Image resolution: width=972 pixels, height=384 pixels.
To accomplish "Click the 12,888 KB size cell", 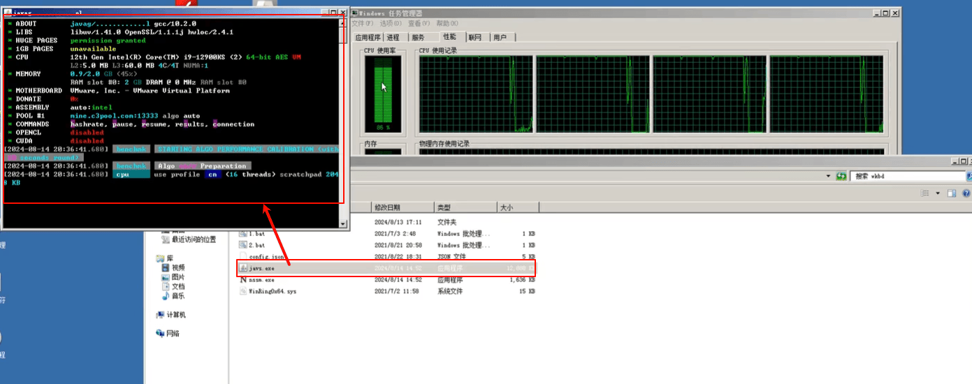I will tap(520, 268).
